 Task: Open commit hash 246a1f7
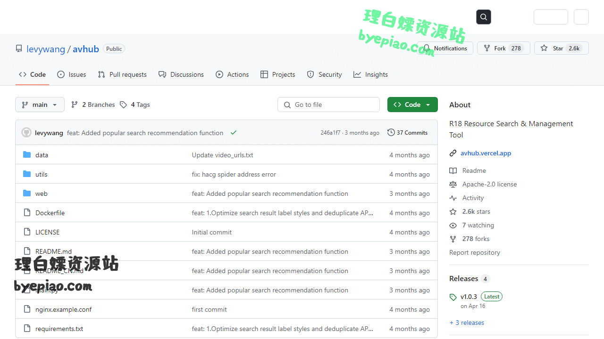330,133
